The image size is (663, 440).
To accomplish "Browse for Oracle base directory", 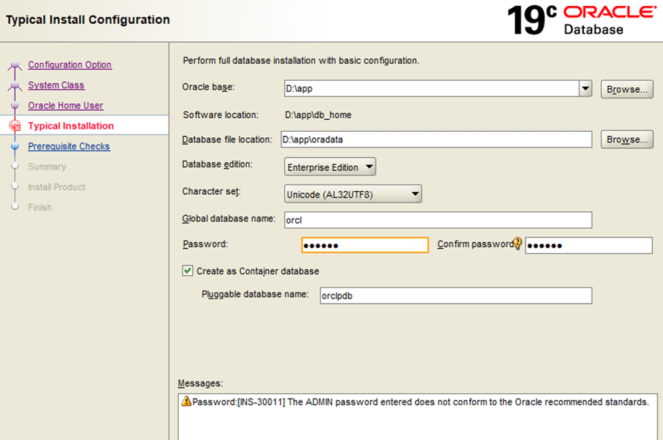I will [x=627, y=89].
